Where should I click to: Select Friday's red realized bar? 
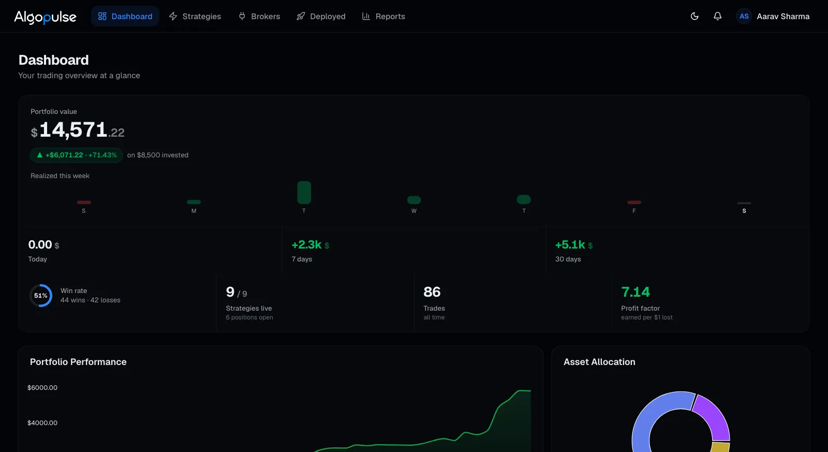click(x=634, y=202)
